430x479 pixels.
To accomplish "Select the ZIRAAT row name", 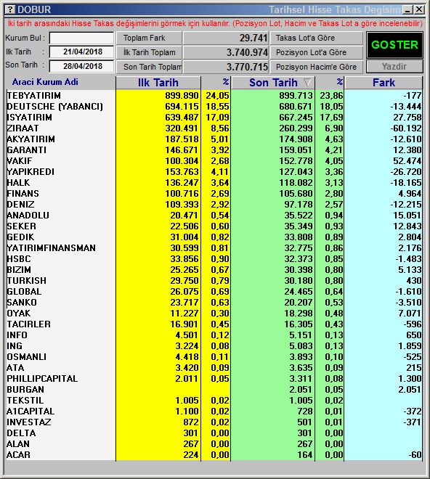I will 23,128.
